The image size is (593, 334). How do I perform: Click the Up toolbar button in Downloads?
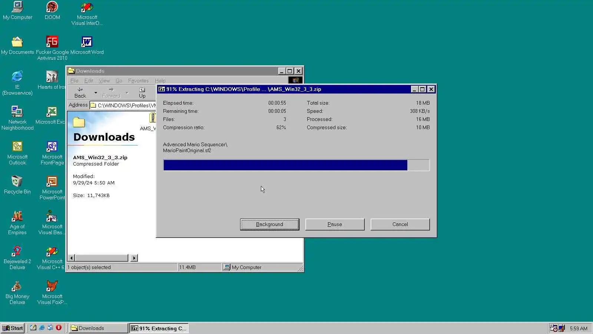point(142,92)
